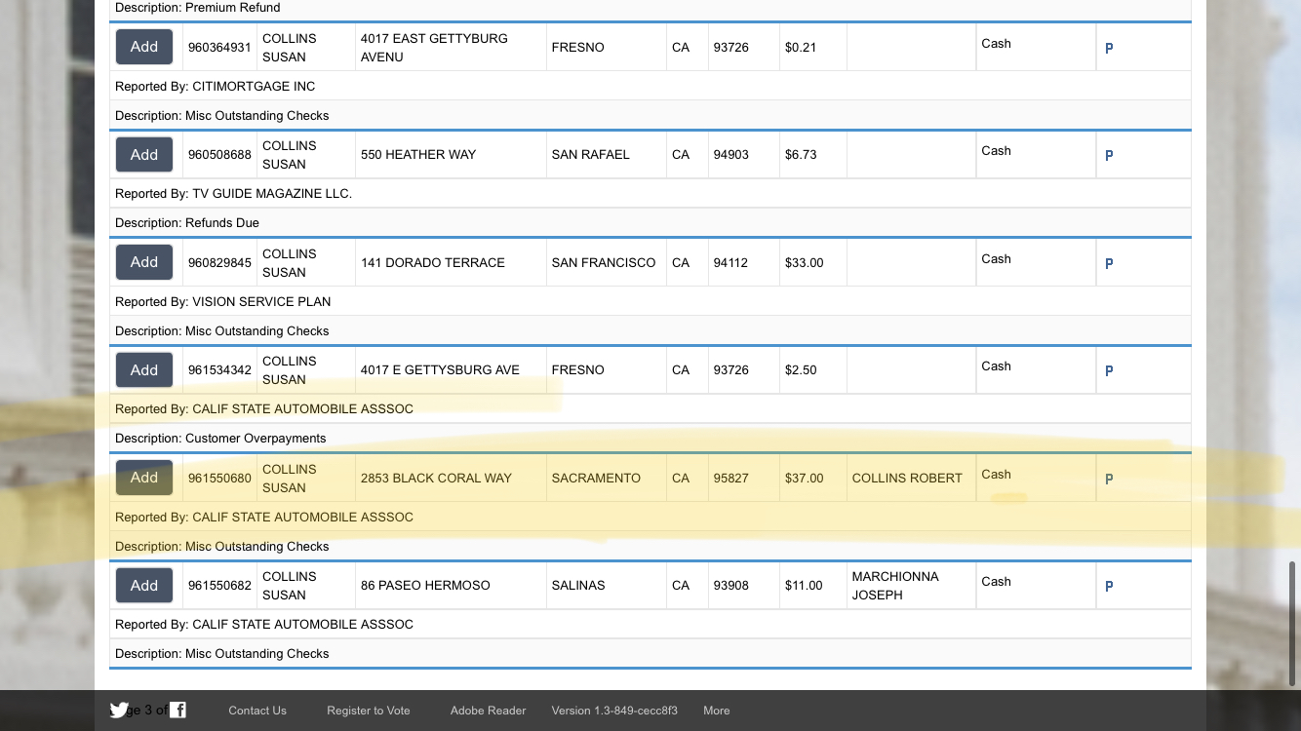This screenshot has height=731, width=1301.
Task: Add property 960508688 to claim
Action: pos(144,155)
